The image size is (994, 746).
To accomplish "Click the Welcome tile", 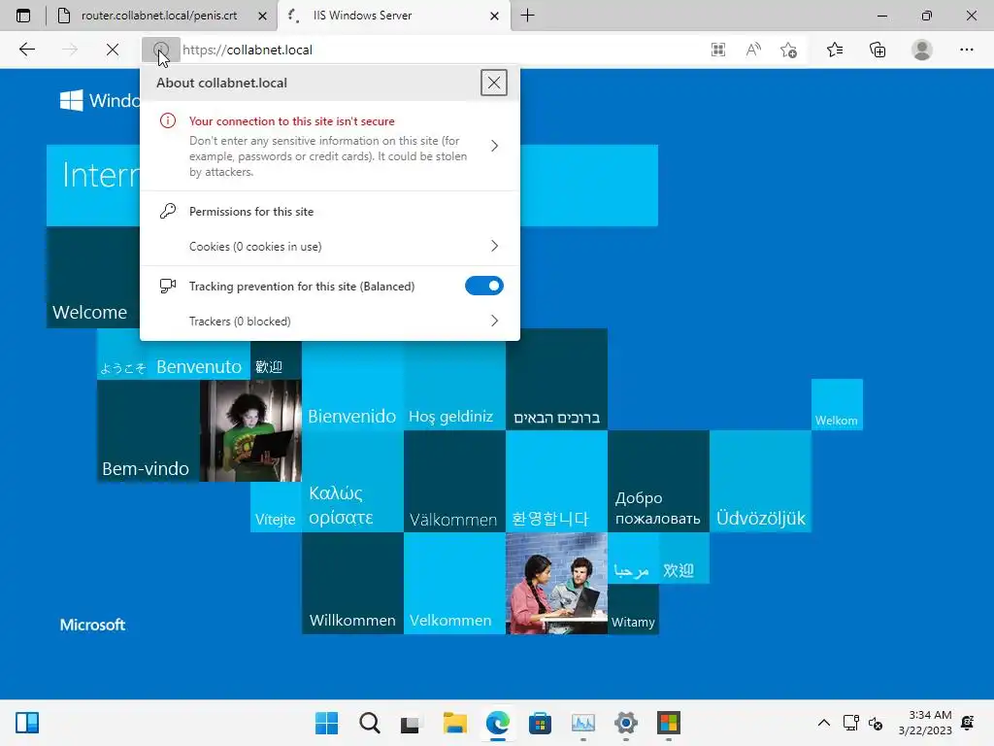I will pyautogui.click(x=93, y=277).
